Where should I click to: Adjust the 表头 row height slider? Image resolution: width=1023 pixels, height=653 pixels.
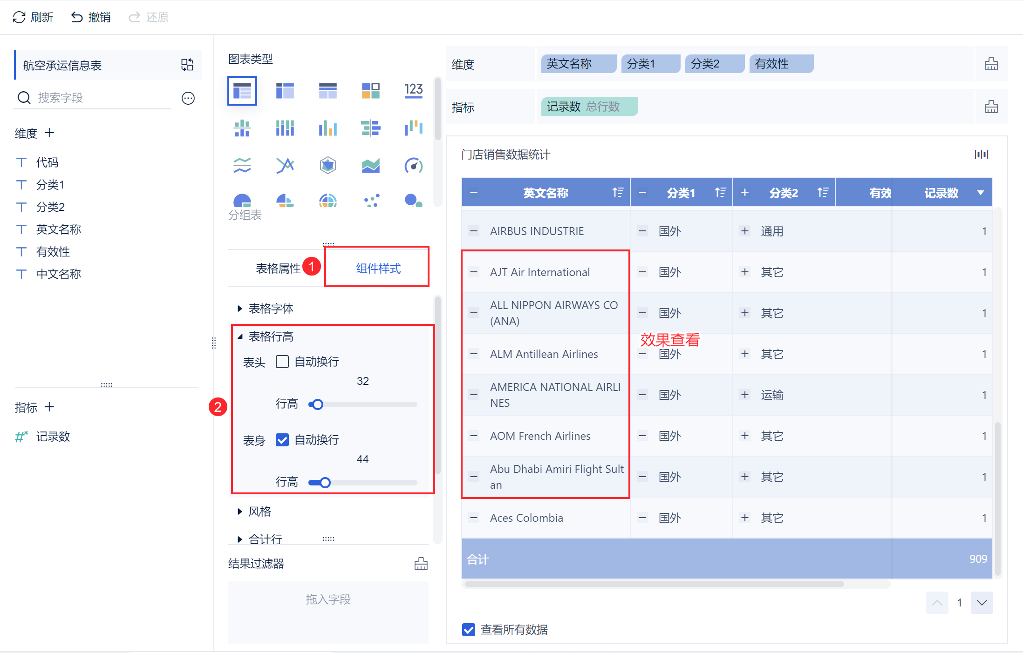pyautogui.click(x=317, y=404)
